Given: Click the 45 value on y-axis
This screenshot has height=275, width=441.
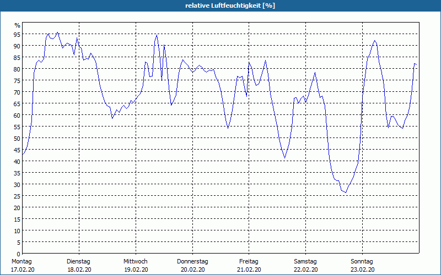Looking at the screenshot, I should coord(17,150).
